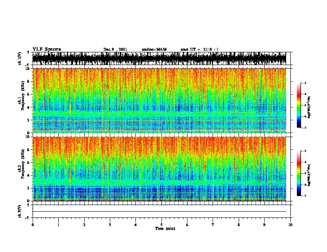
Task: Click time axis tick label "8"
Action: click(239, 225)
